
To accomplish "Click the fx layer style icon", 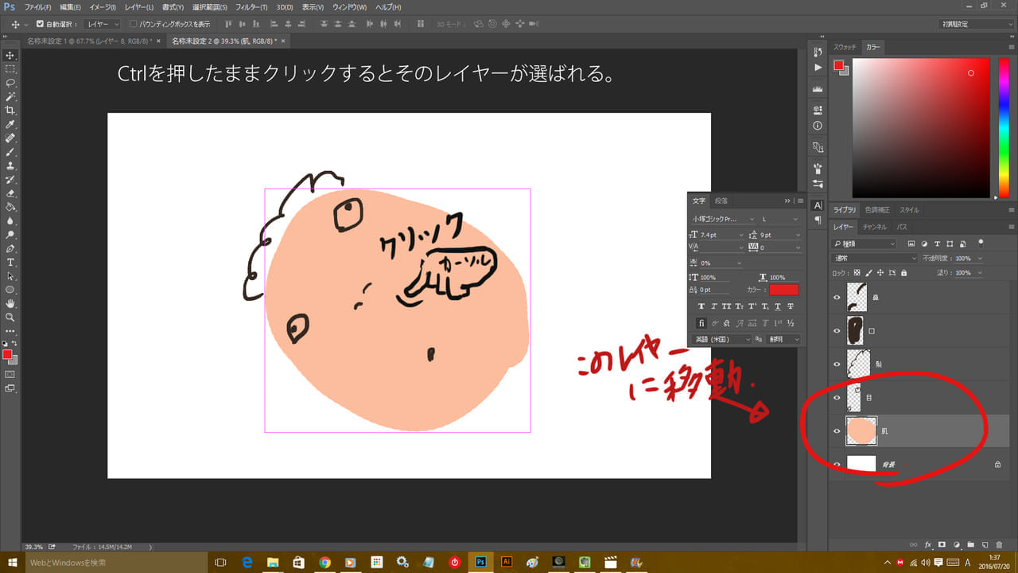I will tap(928, 545).
